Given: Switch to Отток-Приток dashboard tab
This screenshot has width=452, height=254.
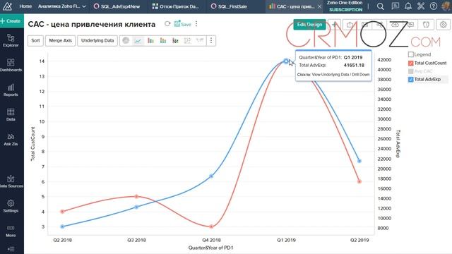Looking at the screenshot, I should pos(176,6).
